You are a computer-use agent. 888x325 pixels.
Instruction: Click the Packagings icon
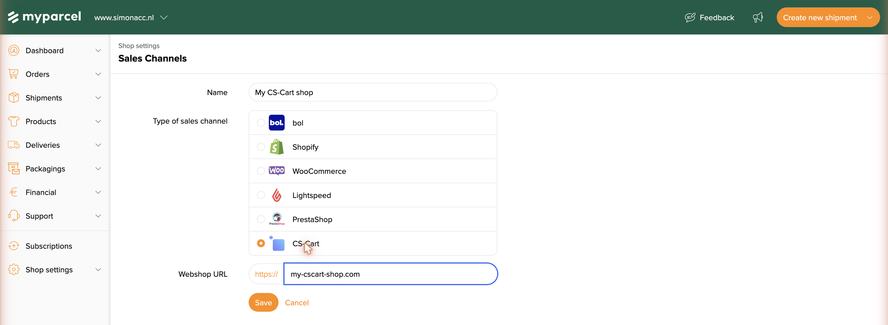14,169
